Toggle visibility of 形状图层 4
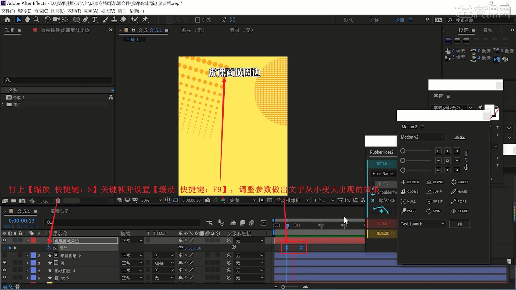The height and width of the screenshot is (290, 516). pyautogui.click(x=4, y=270)
